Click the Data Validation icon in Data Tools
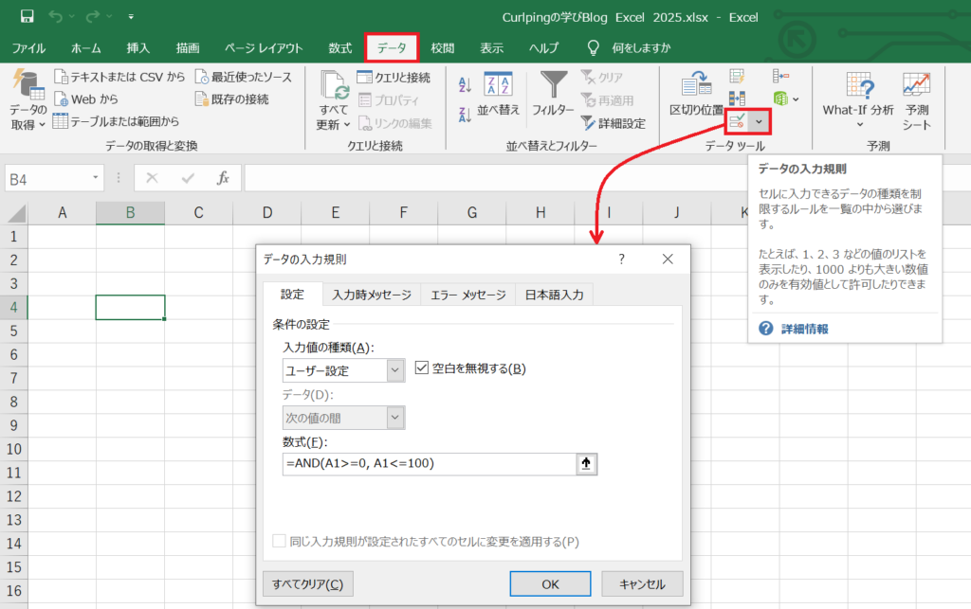This screenshot has height=609, width=971. (x=737, y=121)
